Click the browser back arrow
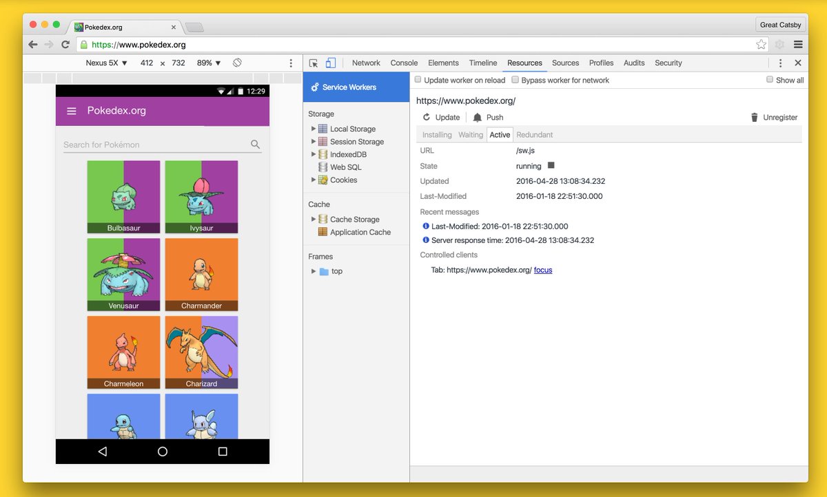The image size is (827, 497). tap(33, 44)
